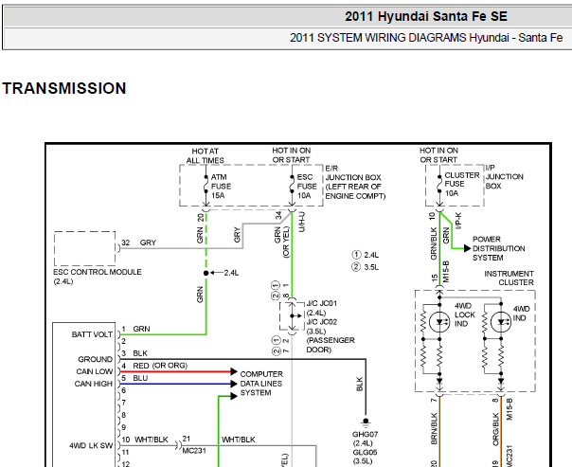Viewport: 572px width, 467px height.
Task: Click the BATT VOLT pin label
Action: 92,334
